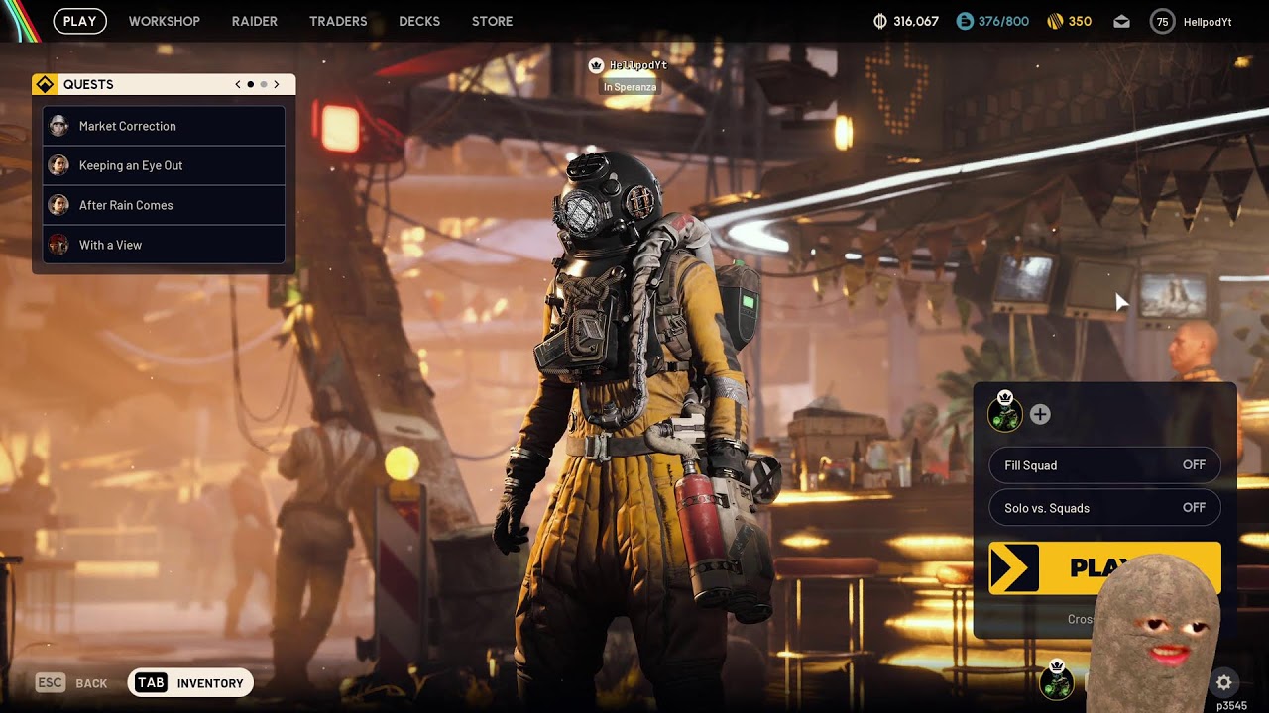Open Inventory with the TAB button
The image size is (1269, 713).
tap(190, 683)
